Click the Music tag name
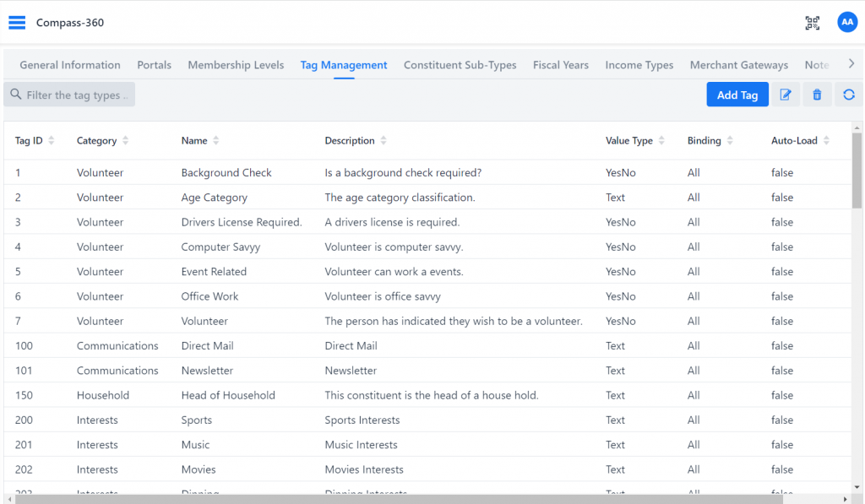 [195, 444]
